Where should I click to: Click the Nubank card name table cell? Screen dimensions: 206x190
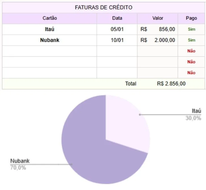click(50, 40)
